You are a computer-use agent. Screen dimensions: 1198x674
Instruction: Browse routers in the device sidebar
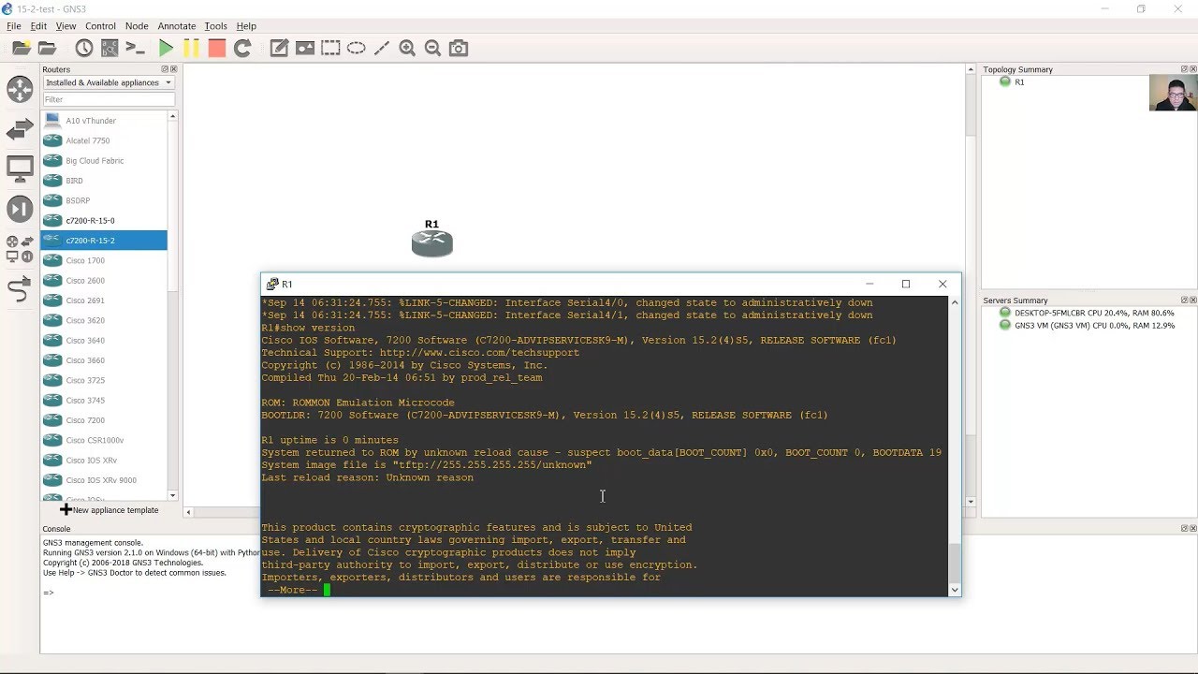[20, 90]
